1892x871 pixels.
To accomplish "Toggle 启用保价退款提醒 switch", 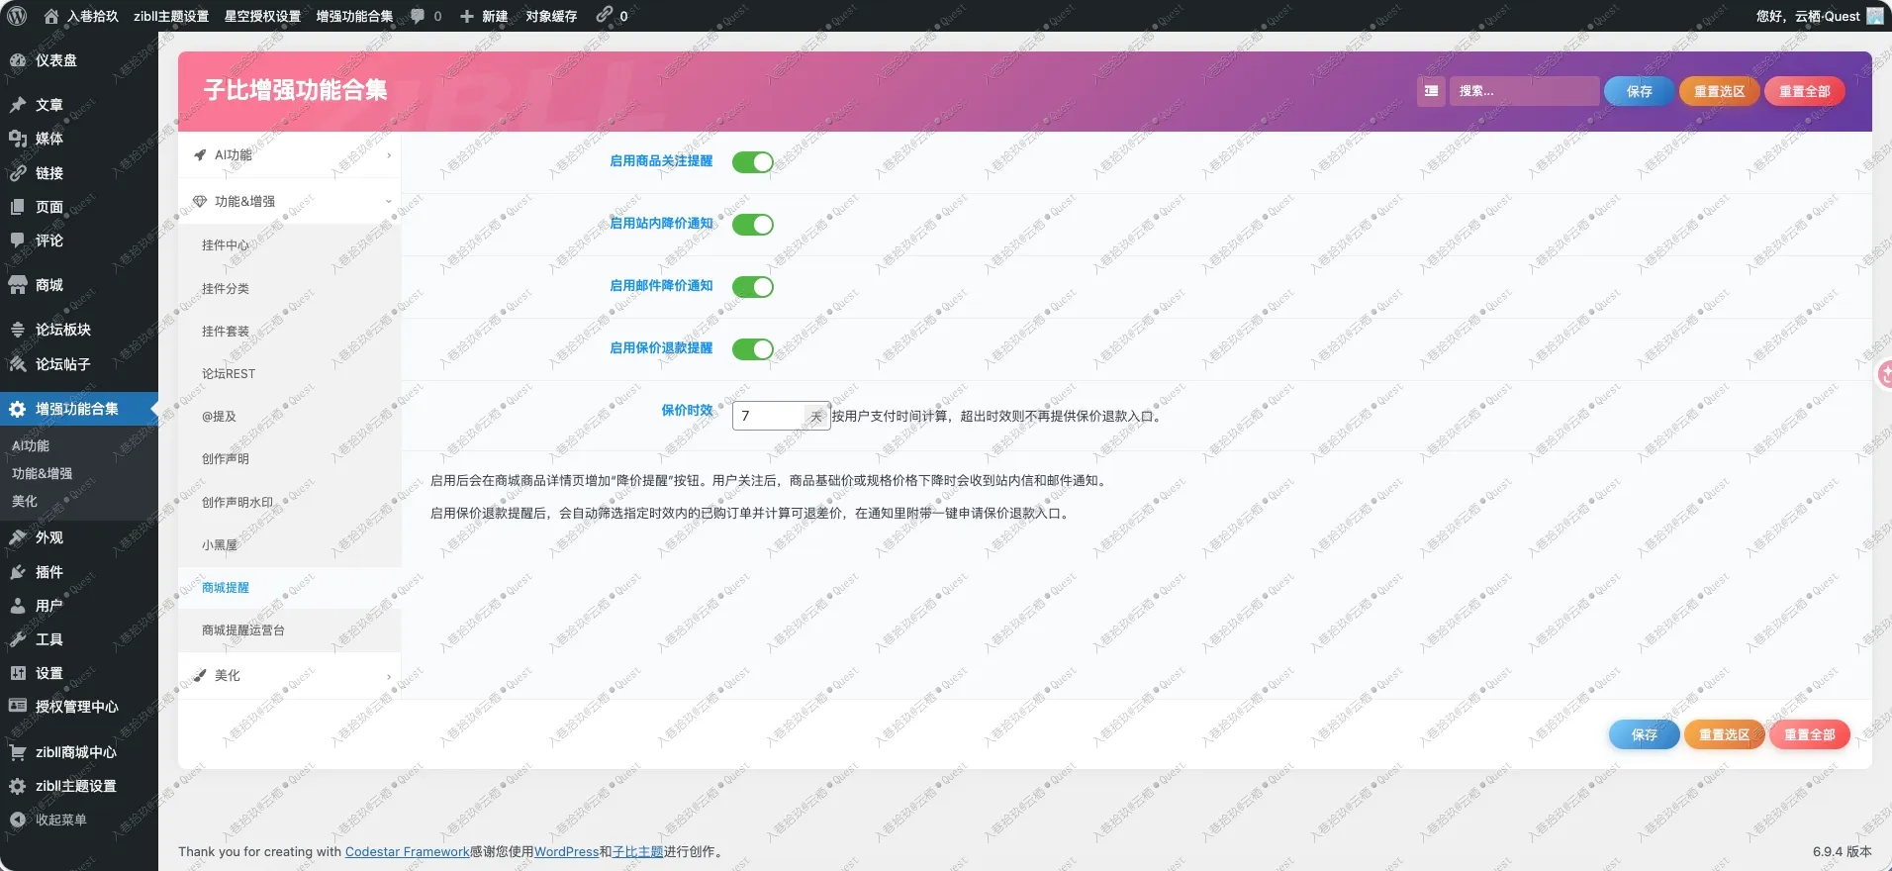I will point(753,349).
